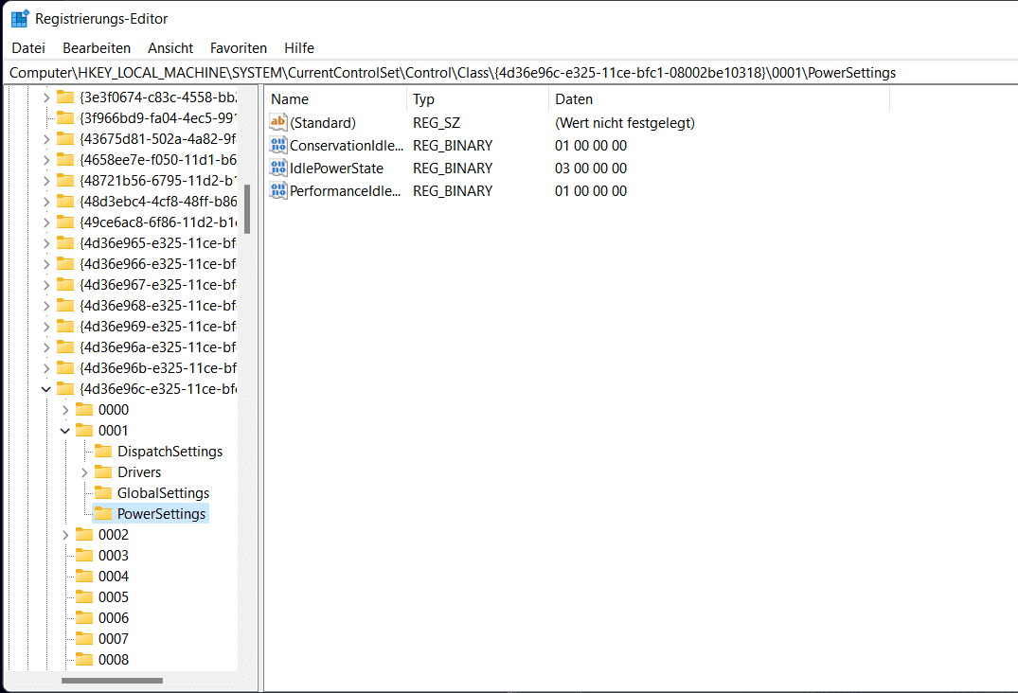Expand the {4d36e965-e325-11ce-bf...} key

(45, 242)
